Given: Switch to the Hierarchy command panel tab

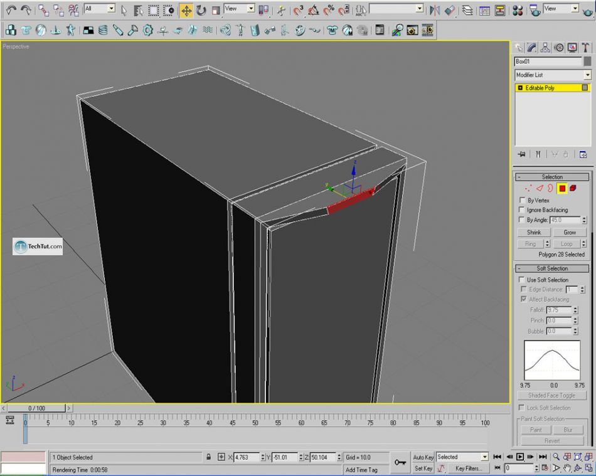Looking at the screenshot, I should pyautogui.click(x=545, y=48).
